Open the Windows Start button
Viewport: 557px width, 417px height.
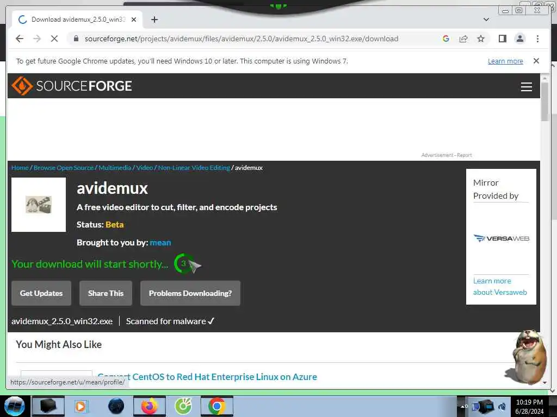click(14, 406)
